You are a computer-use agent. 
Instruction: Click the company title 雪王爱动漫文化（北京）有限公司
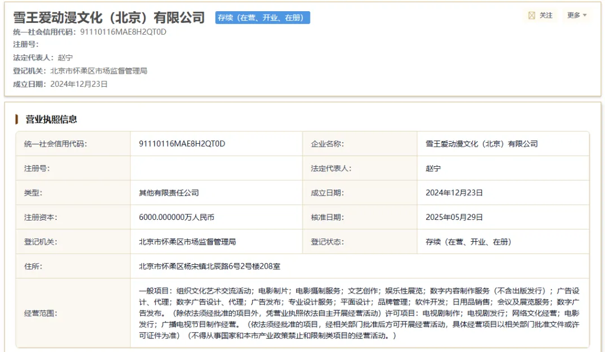[109, 18]
